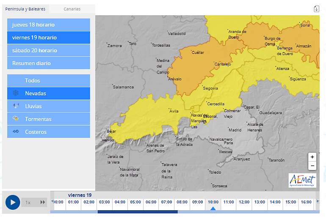Click the Zamora label on the map

[115, 46]
